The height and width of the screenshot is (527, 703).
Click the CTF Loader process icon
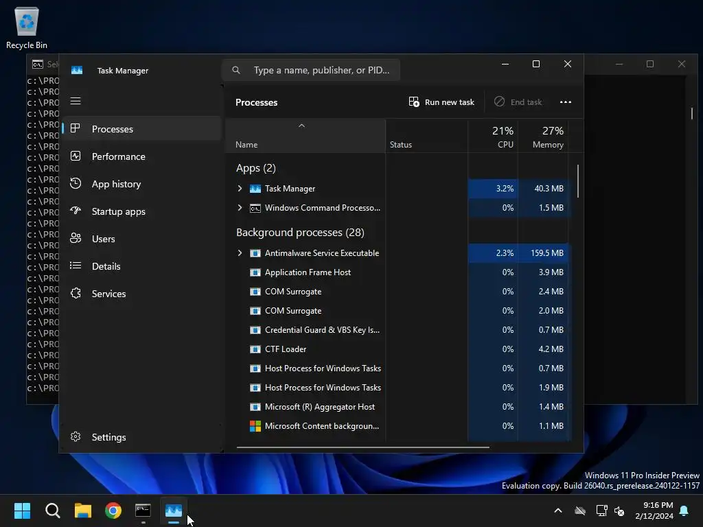255,349
